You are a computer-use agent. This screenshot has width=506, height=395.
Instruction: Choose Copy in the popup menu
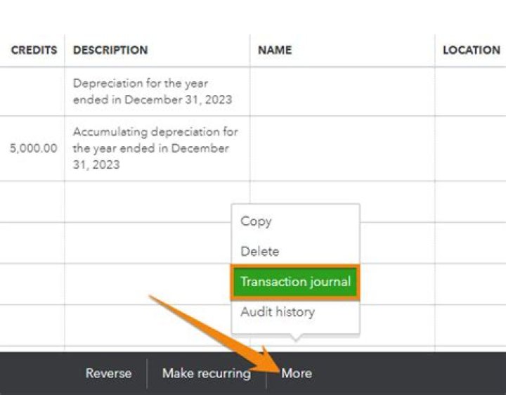click(256, 221)
